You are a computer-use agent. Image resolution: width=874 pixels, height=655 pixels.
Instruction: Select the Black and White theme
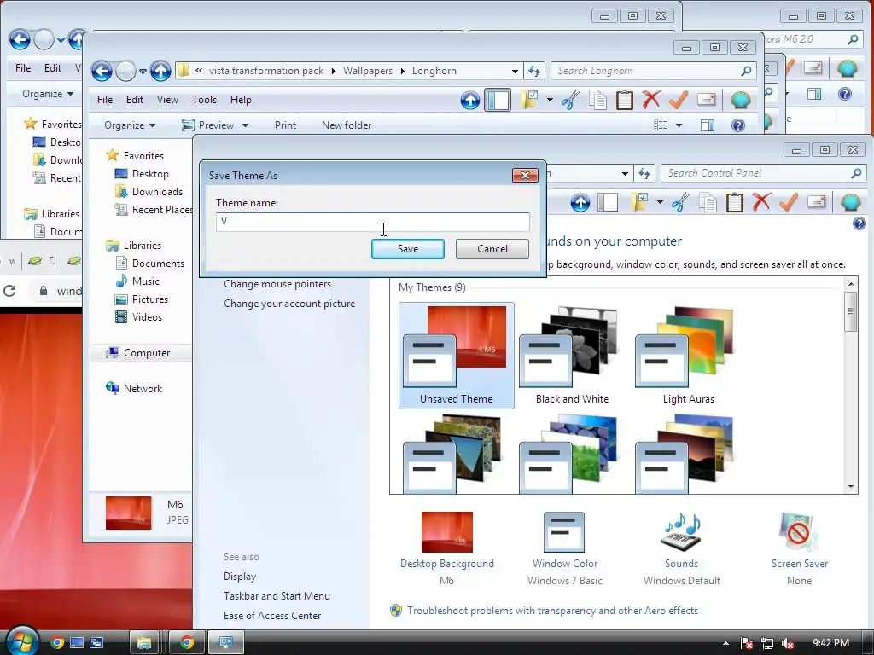572,356
